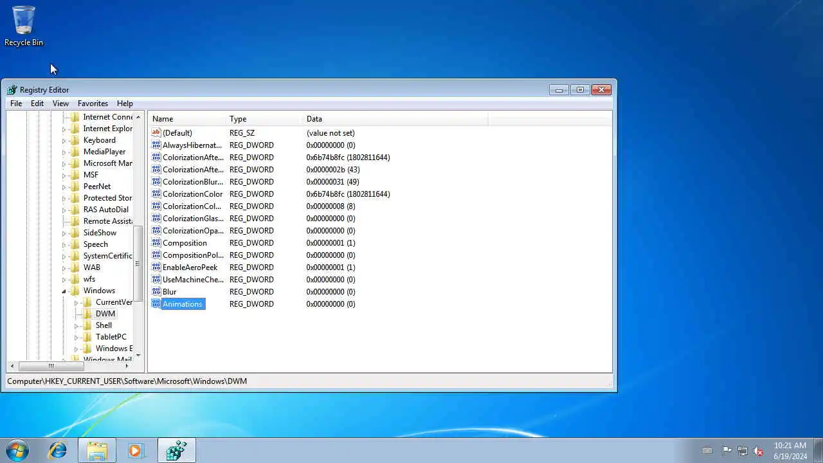Select the wfs tree key
The image size is (823, 463).
coord(89,279)
